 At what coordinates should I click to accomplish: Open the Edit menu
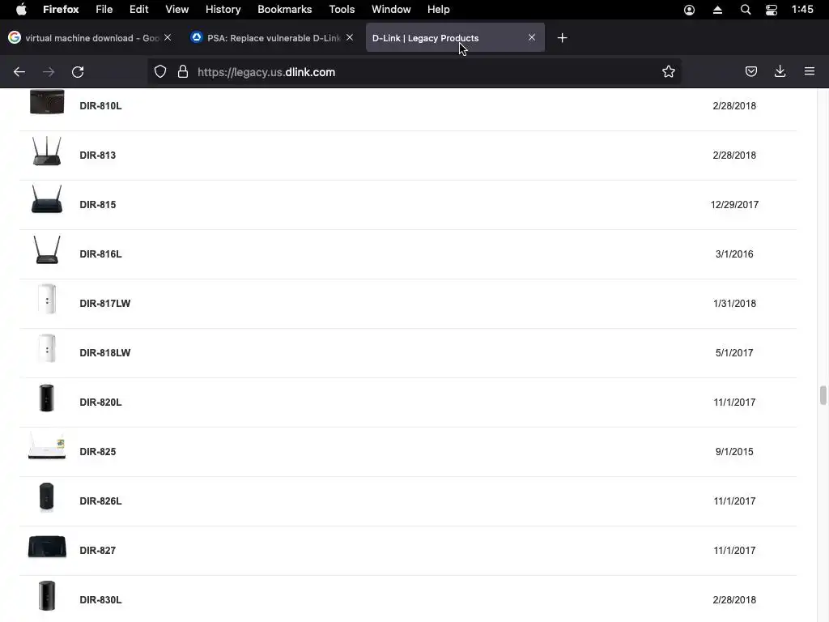[139, 10]
